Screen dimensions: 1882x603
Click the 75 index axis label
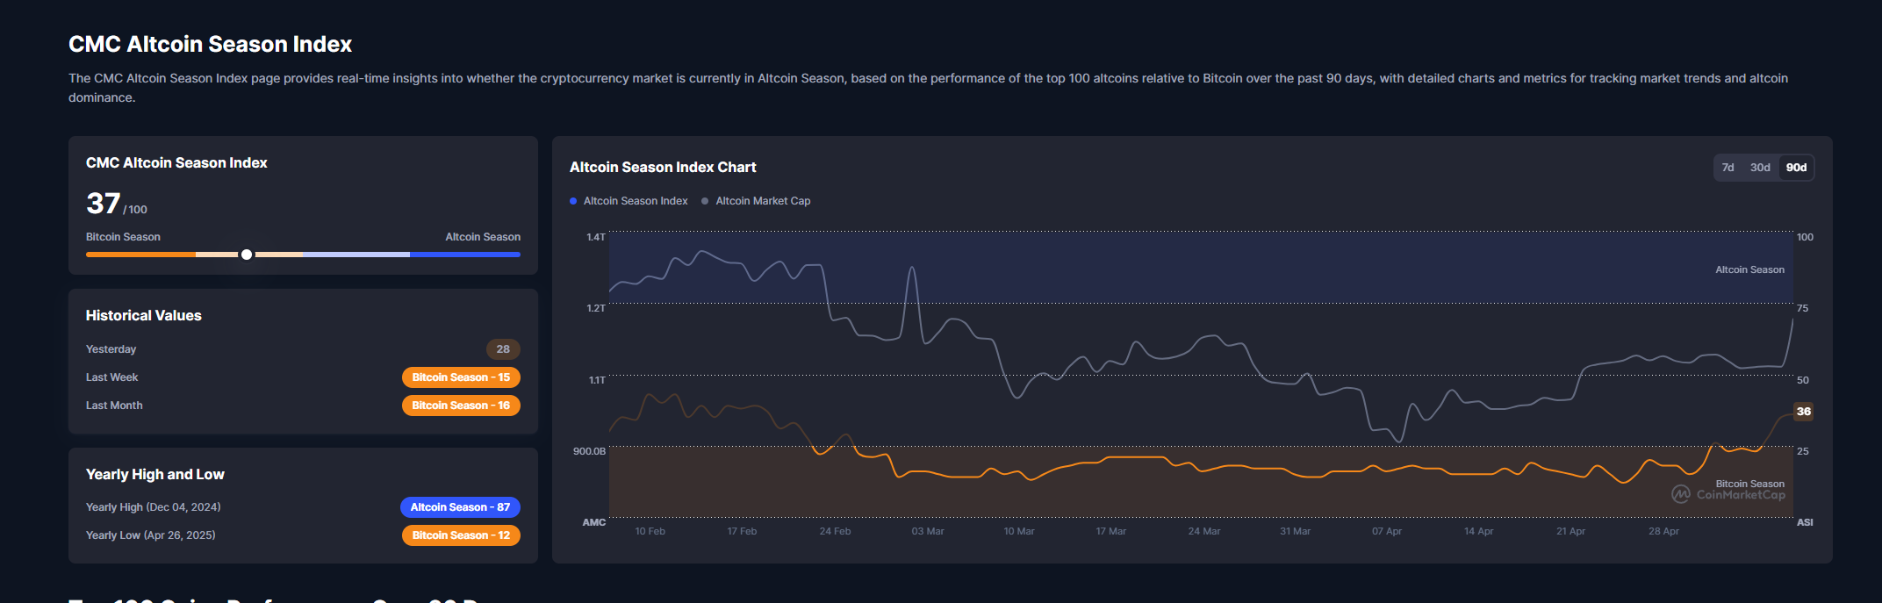tap(1802, 308)
